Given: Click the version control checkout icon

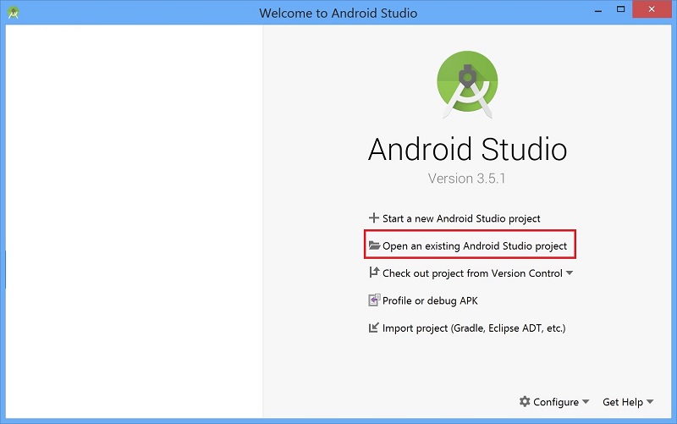Looking at the screenshot, I should [x=374, y=273].
